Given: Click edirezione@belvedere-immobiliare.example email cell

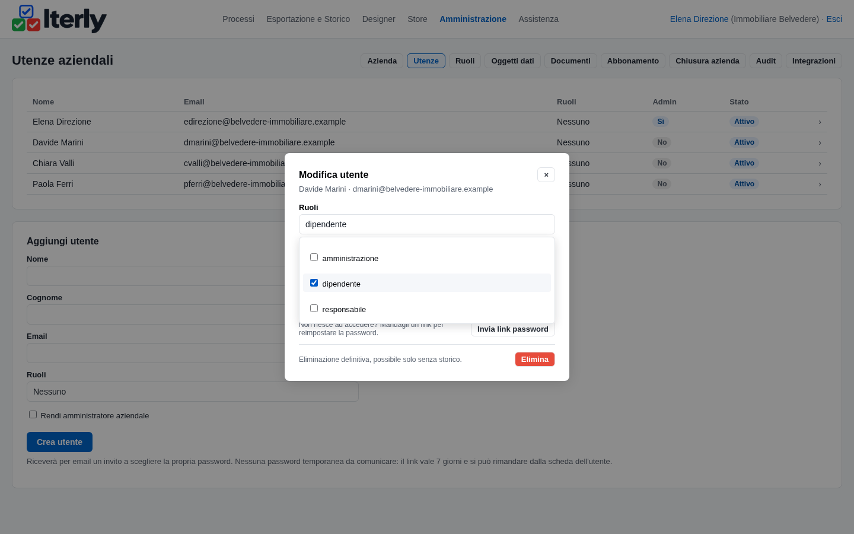Looking at the screenshot, I should [x=265, y=122].
